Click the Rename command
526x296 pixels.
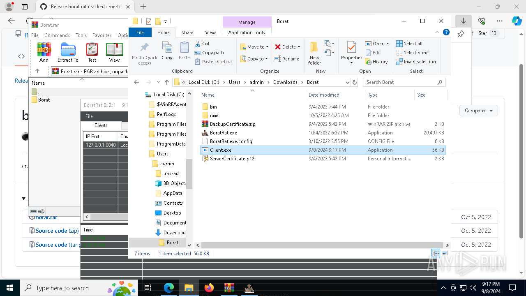pyautogui.click(x=287, y=59)
